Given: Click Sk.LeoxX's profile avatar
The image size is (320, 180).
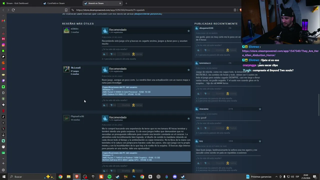Looking at the screenshot, I should [66, 69].
